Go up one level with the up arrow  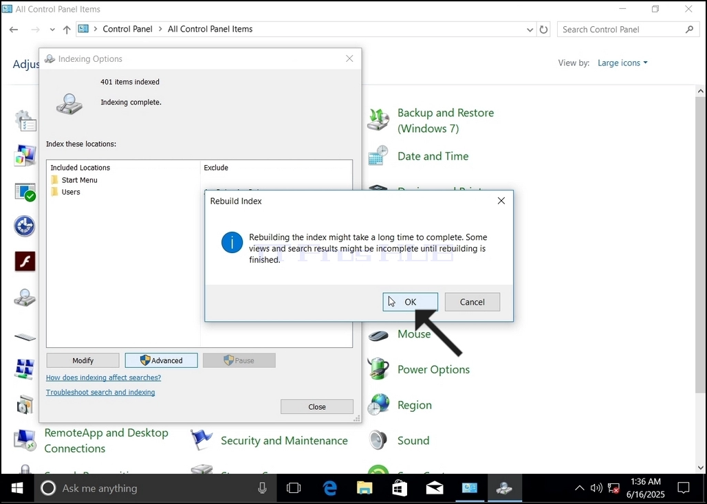pyautogui.click(x=67, y=30)
